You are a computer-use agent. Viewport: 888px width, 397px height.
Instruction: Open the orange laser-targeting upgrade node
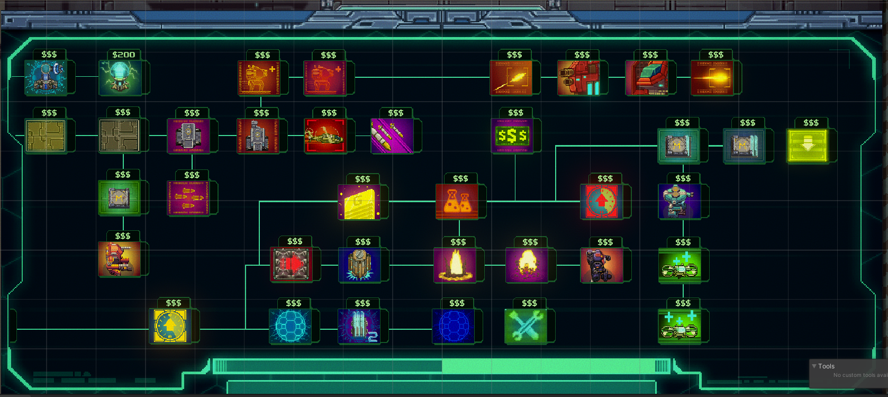[x=511, y=77]
